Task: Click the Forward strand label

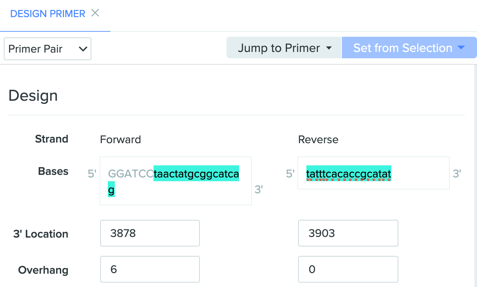Action: pyautogui.click(x=120, y=139)
